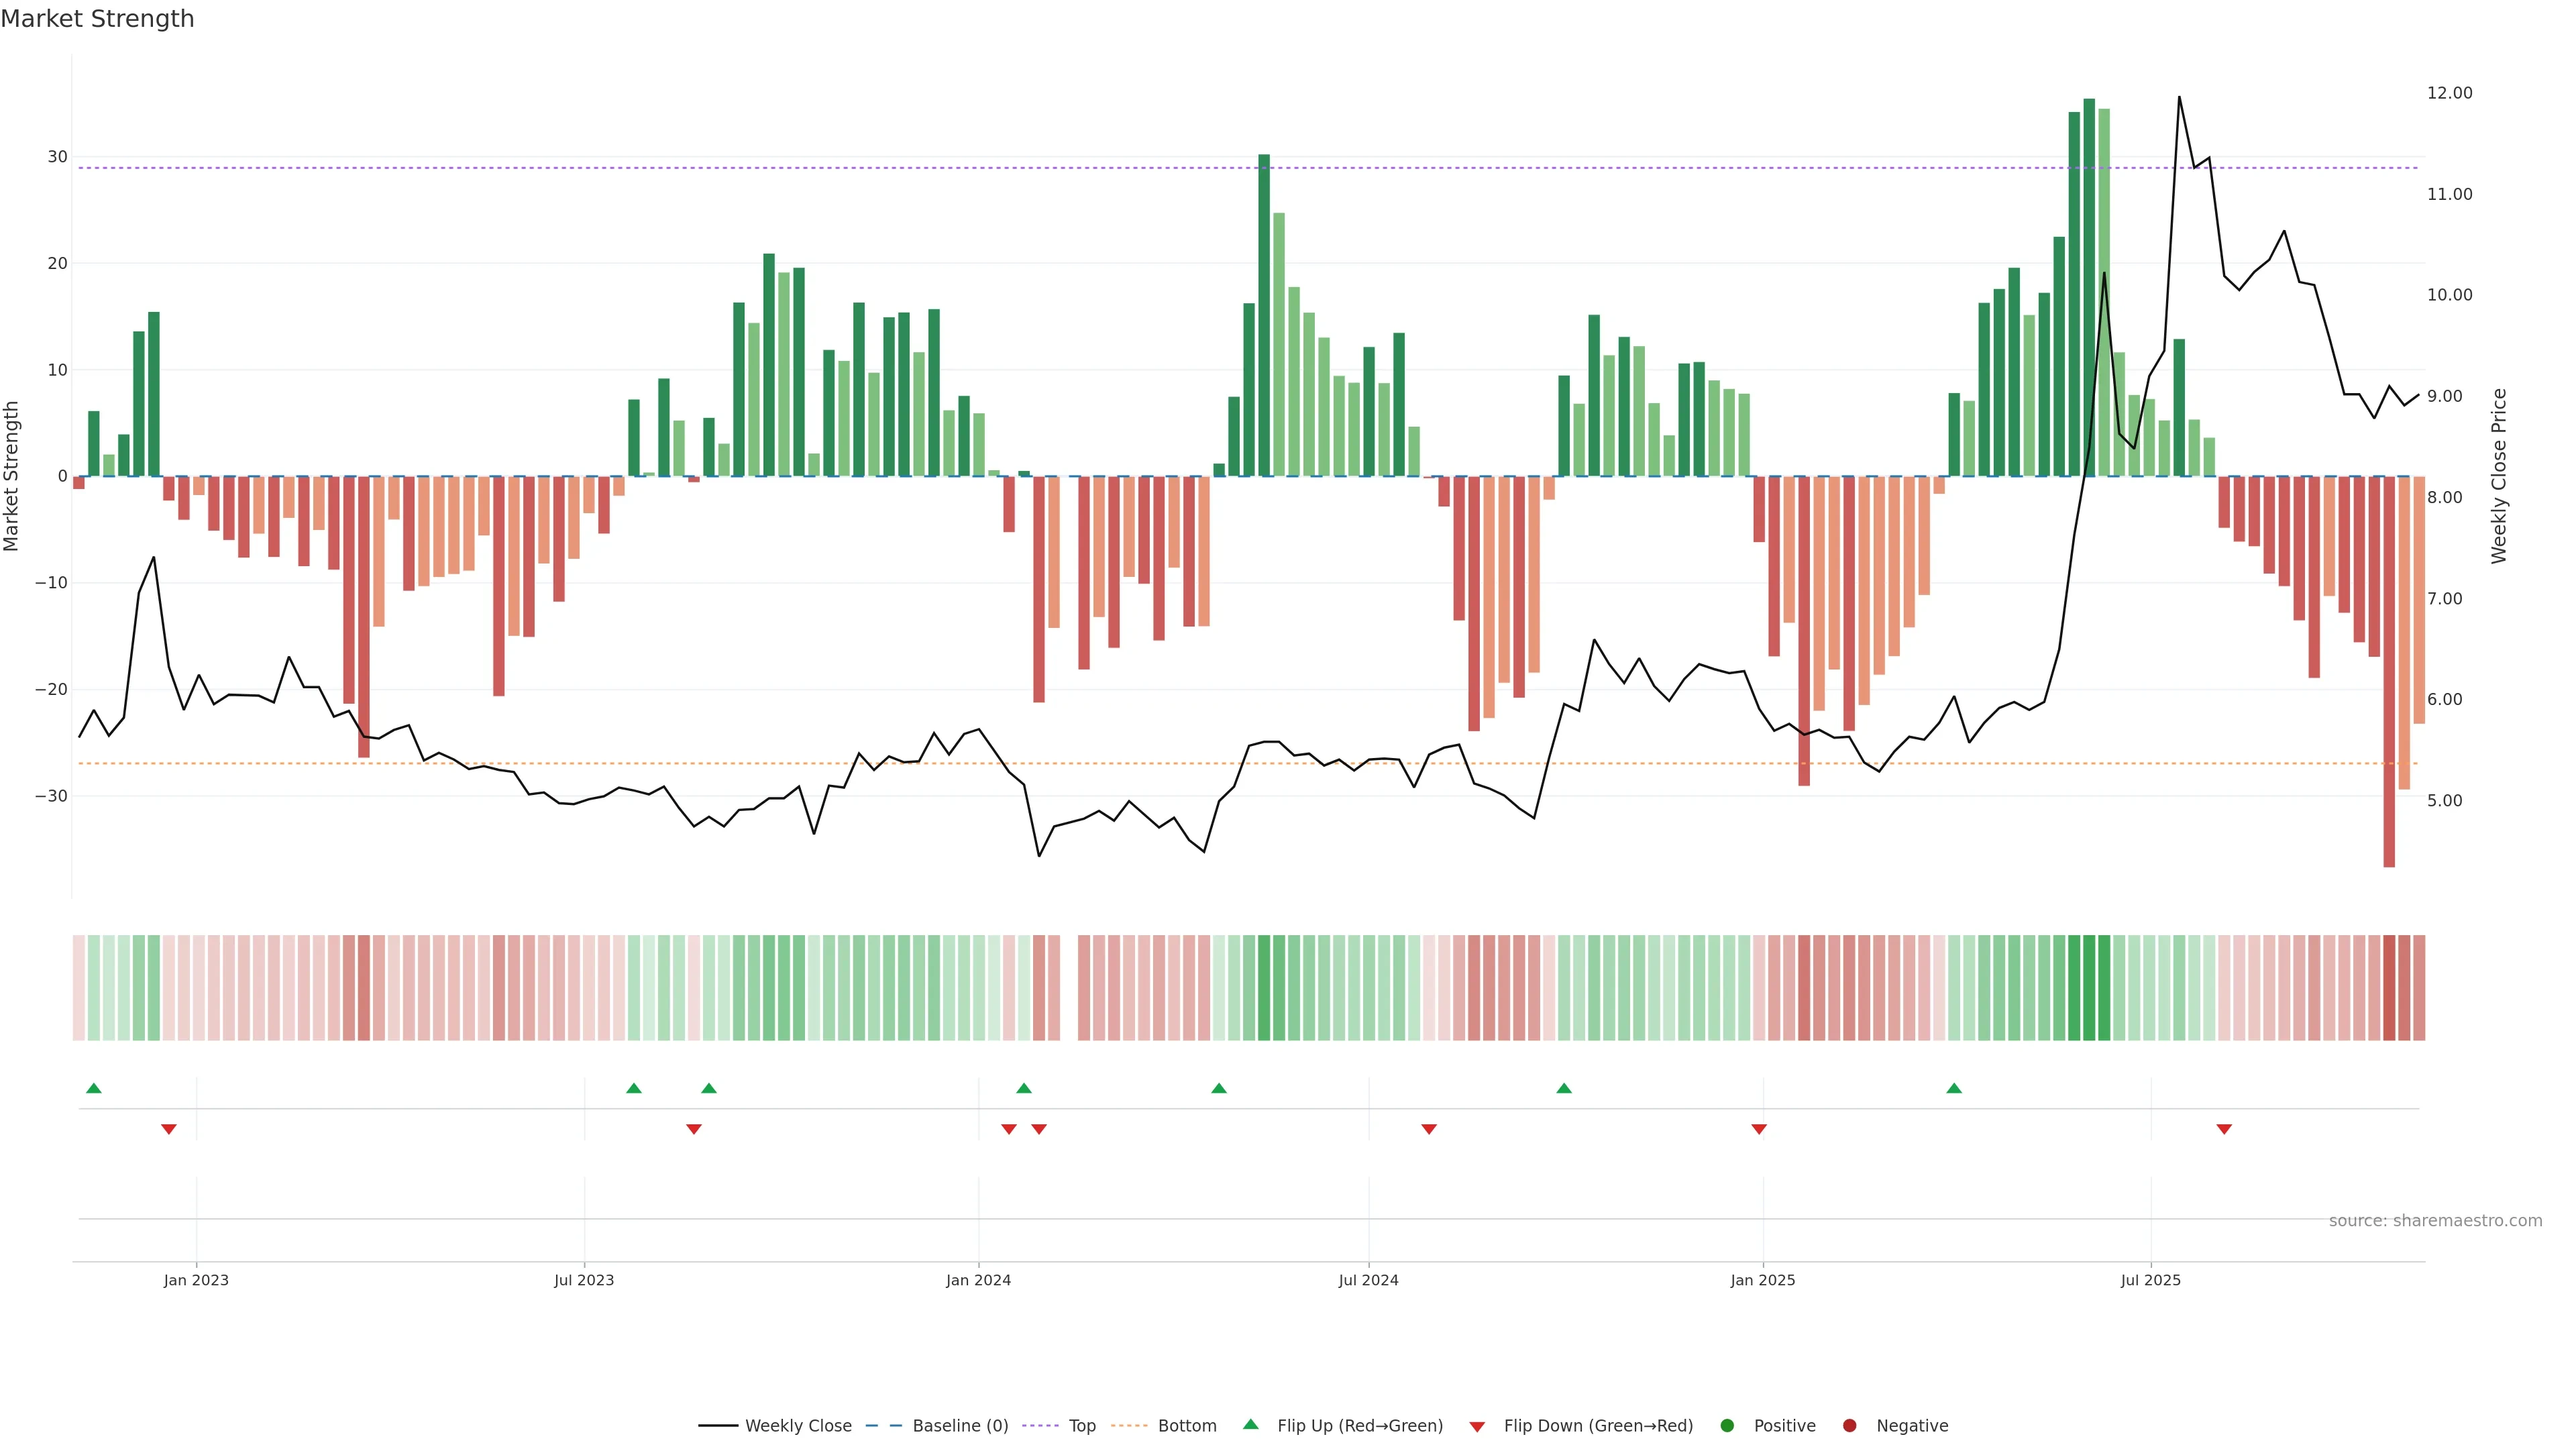Click red flip-down marker just before Jan 2023

(169, 1129)
